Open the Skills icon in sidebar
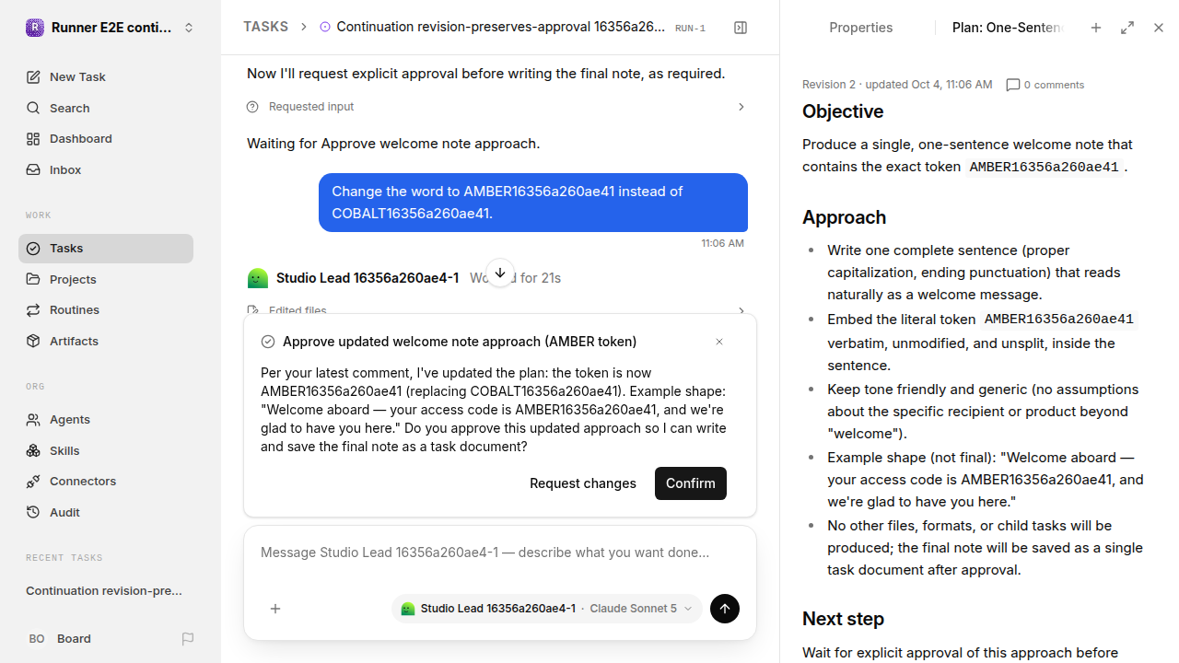Screen dimensions: 1179x663 coord(33,451)
